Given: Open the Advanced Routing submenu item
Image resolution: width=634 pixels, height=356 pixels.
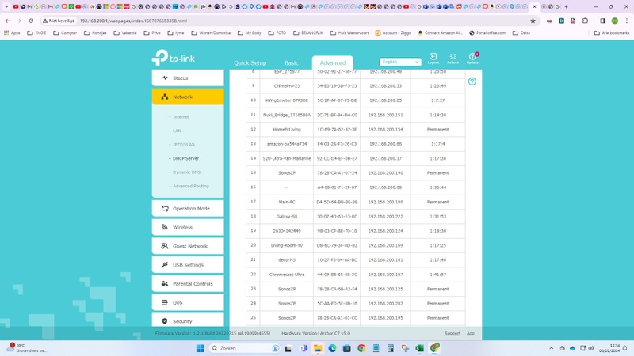Looking at the screenshot, I should (x=191, y=186).
